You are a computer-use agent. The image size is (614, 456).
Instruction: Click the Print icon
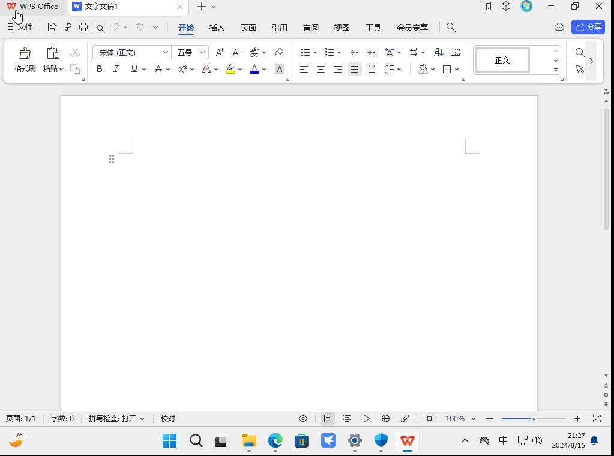pyautogui.click(x=83, y=26)
